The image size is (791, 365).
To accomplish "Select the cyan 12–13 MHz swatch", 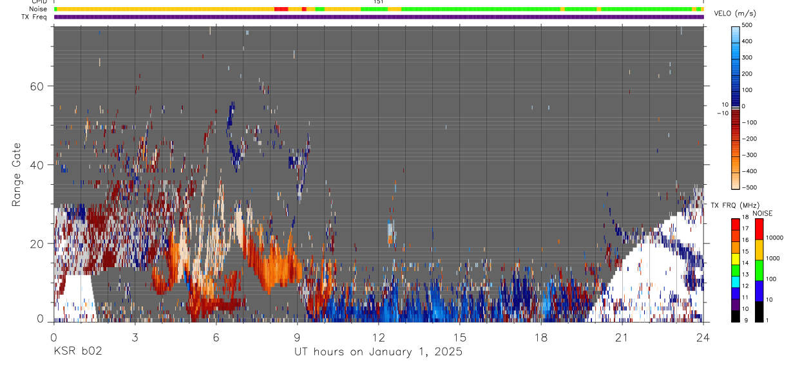I will pos(735,282).
